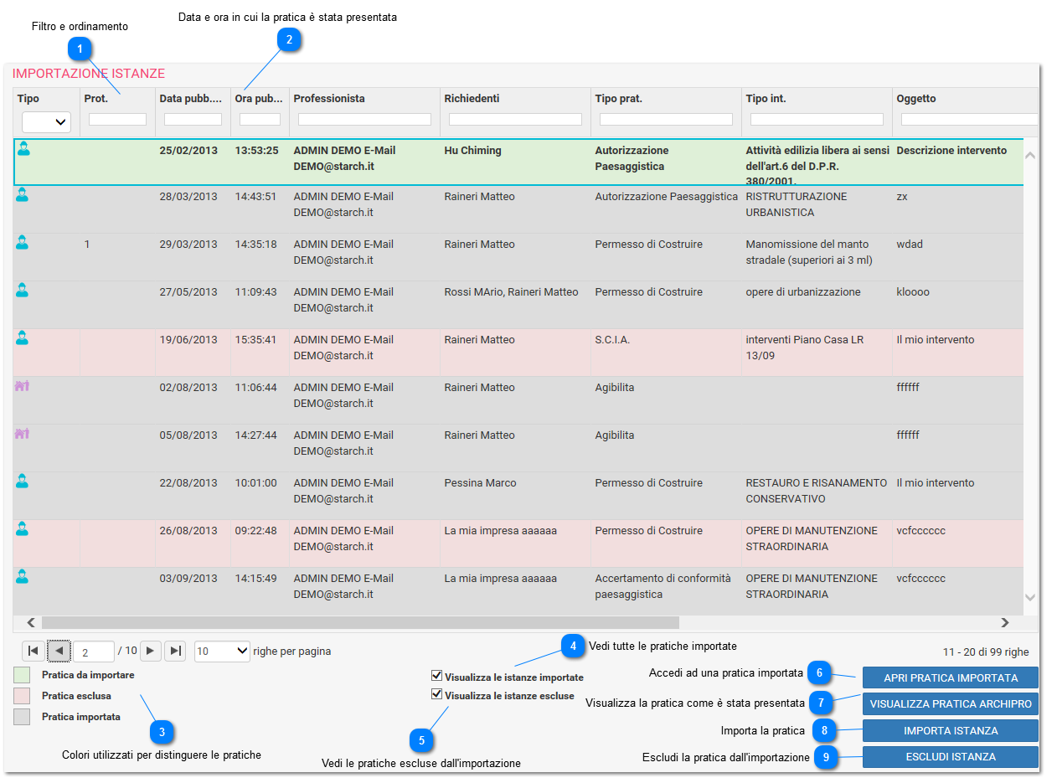Click the Tipo int. filter input field
The height and width of the screenshot is (783, 1057).
(817, 120)
